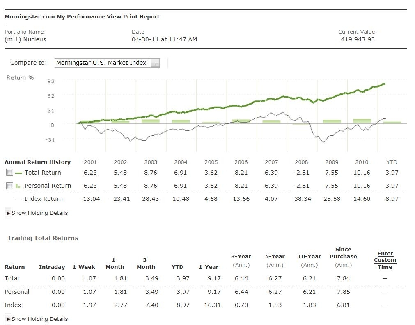Click the Index Return value -23.41
Image resolution: width=415 pixels, height=325 pixels.
[x=120, y=199]
